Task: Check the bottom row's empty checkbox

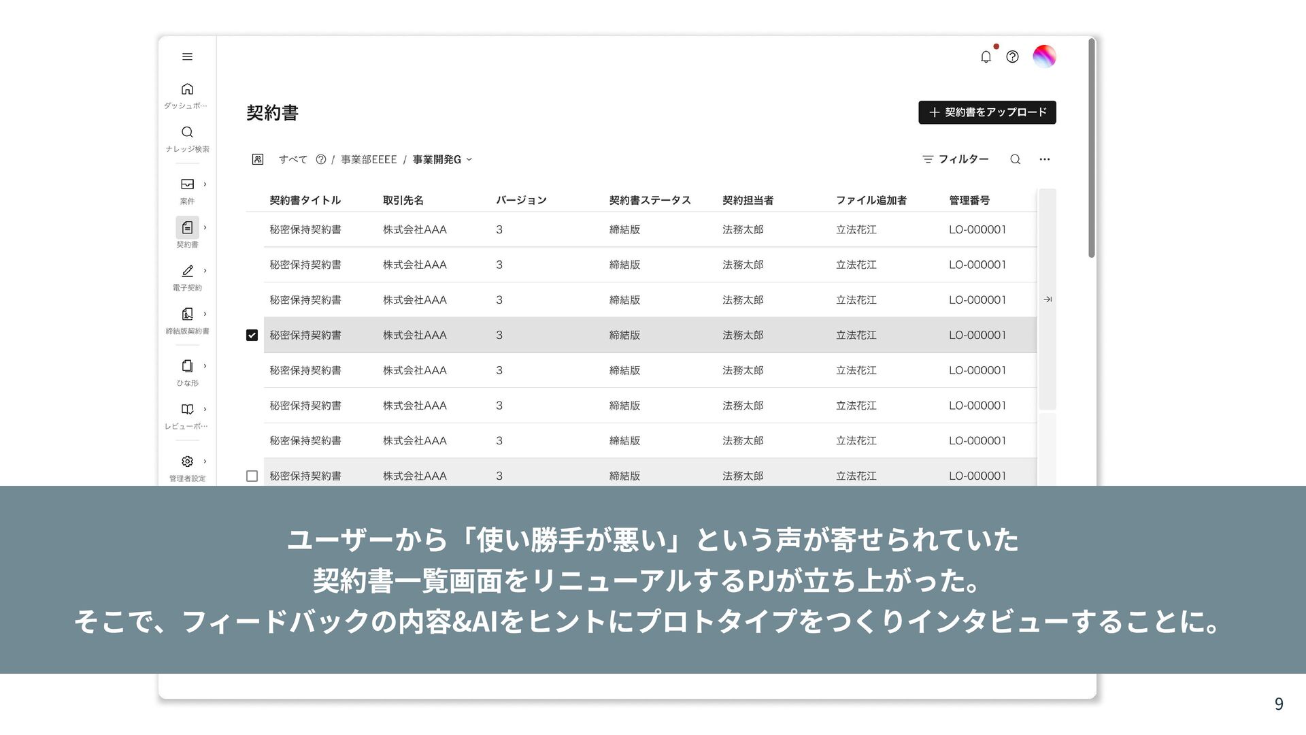Action: 252,476
